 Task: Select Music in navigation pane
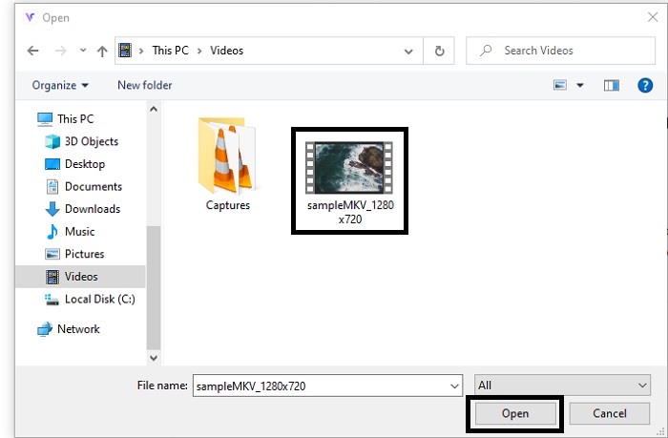(79, 232)
